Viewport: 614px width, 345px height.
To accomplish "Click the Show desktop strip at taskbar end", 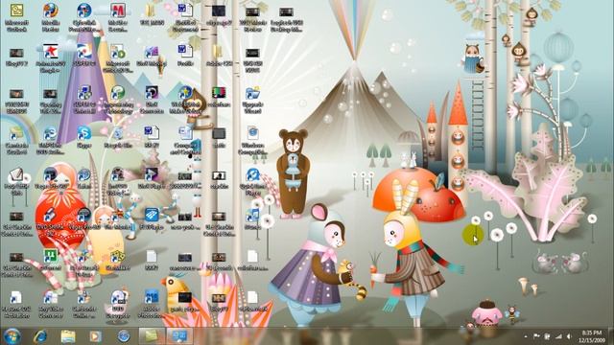I will [610, 336].
